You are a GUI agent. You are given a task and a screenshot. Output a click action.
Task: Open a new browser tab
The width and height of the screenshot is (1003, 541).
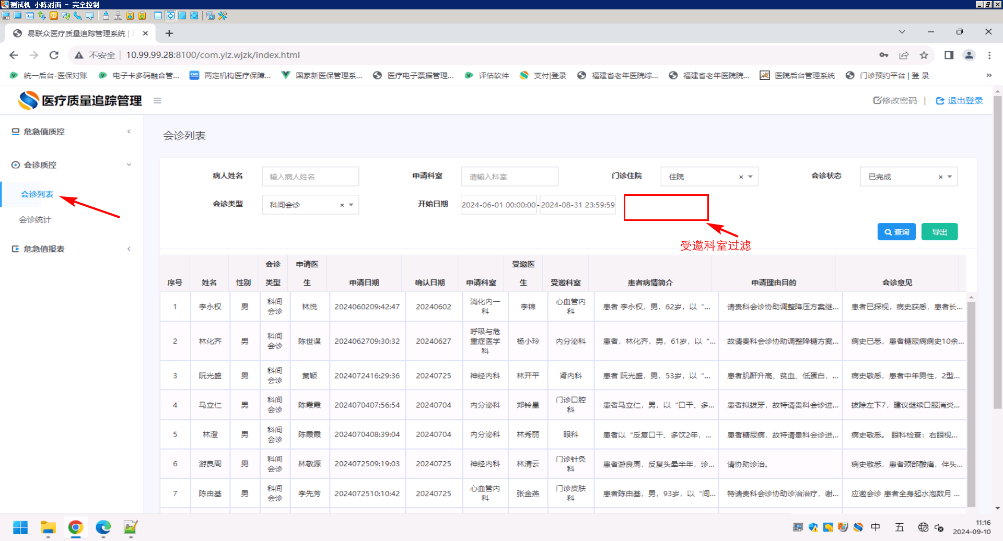point(169,33)
